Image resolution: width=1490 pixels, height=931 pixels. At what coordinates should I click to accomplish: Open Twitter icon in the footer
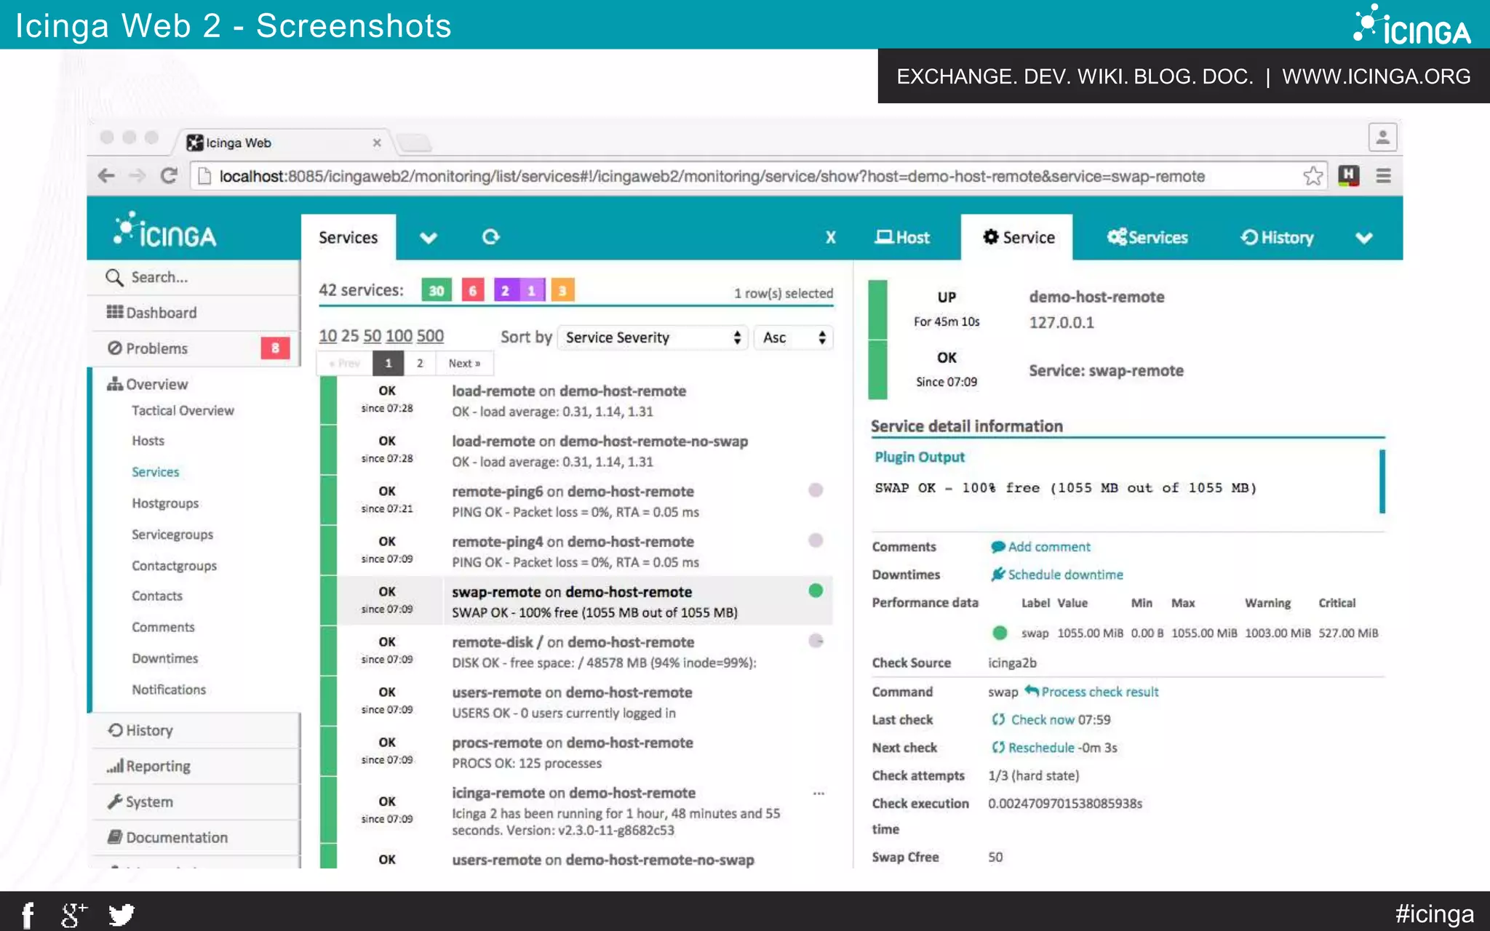(x=121, y=914)
